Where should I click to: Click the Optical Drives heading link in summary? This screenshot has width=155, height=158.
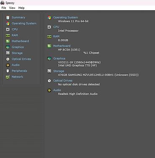point(63,80)
